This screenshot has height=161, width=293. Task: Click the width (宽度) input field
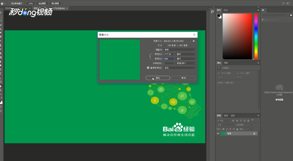coord(169,54)
